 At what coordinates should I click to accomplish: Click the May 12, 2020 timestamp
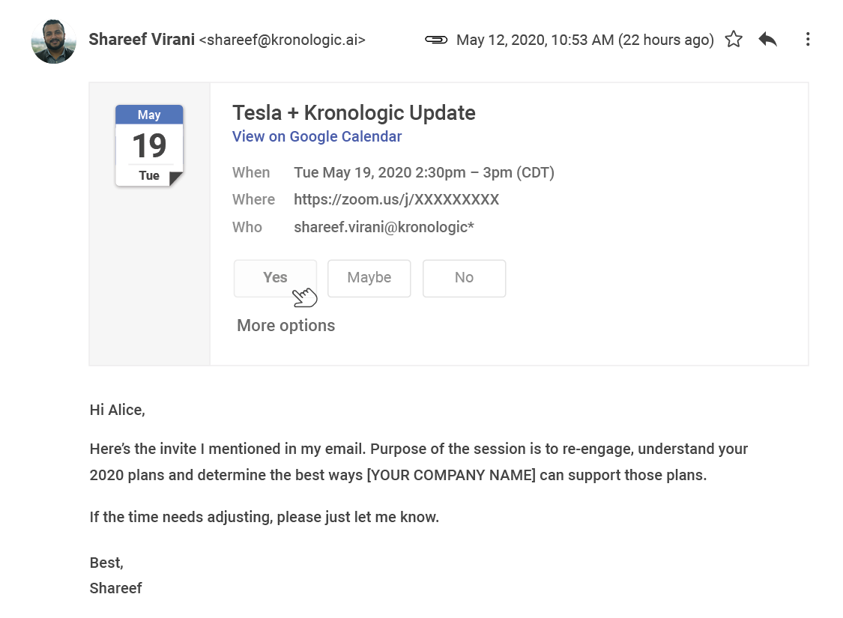point(585,40)
